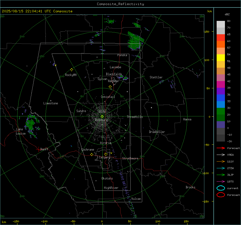Click the orange 111V arrow in the legend

(221, 161)
